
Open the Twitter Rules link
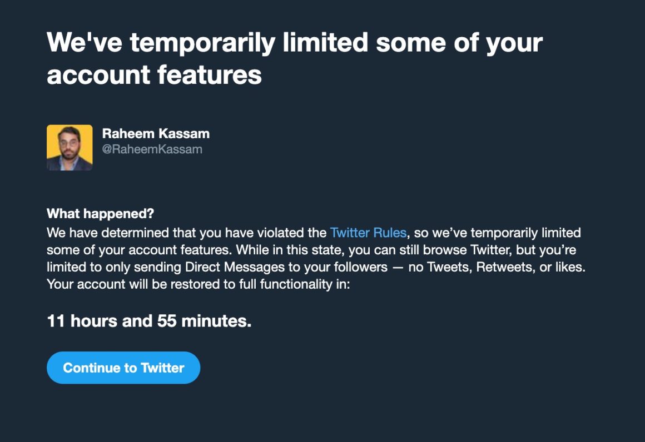(x=368, y=233)
